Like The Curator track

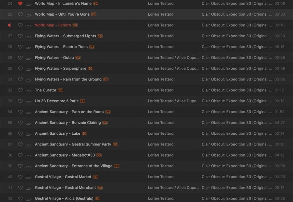click(20, 90)
